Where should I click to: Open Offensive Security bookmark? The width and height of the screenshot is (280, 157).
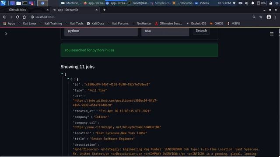[x=168, y=24]
